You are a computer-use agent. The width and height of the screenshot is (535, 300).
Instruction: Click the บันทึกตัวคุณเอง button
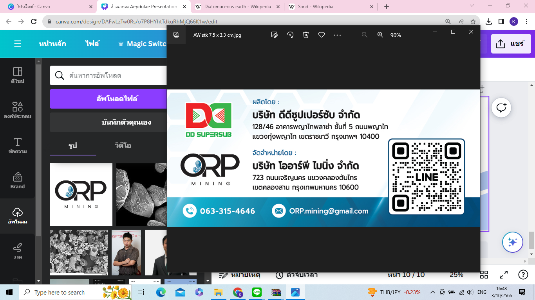pyautogui.click(x=108, y=122)
